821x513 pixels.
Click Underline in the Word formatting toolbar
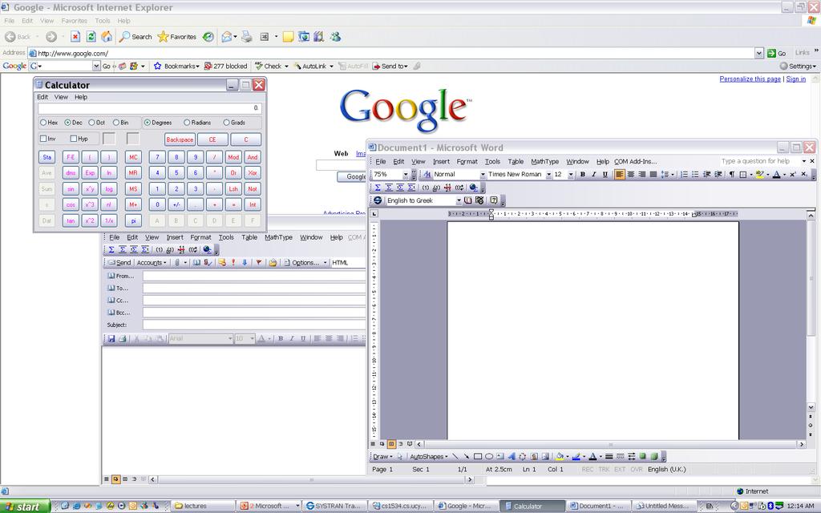click(x=605, y=174)
